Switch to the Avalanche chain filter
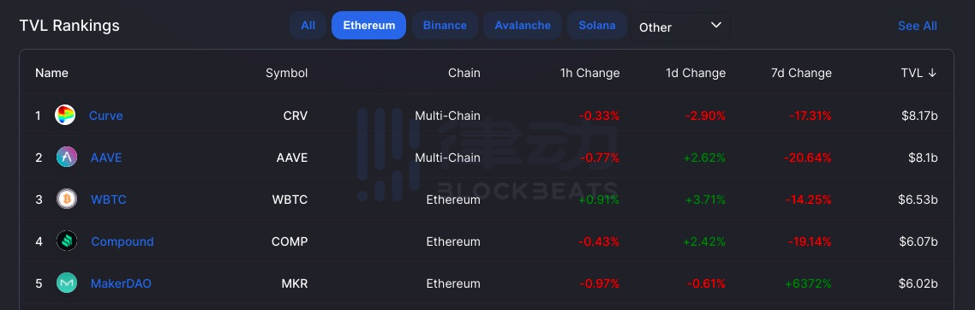This screenshot has width=975, height=310. click(523, 26)
